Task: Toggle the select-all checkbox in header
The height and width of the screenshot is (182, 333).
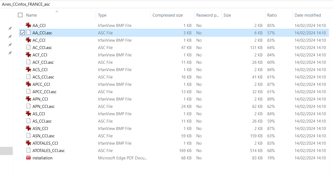Action: coord(20,15)
